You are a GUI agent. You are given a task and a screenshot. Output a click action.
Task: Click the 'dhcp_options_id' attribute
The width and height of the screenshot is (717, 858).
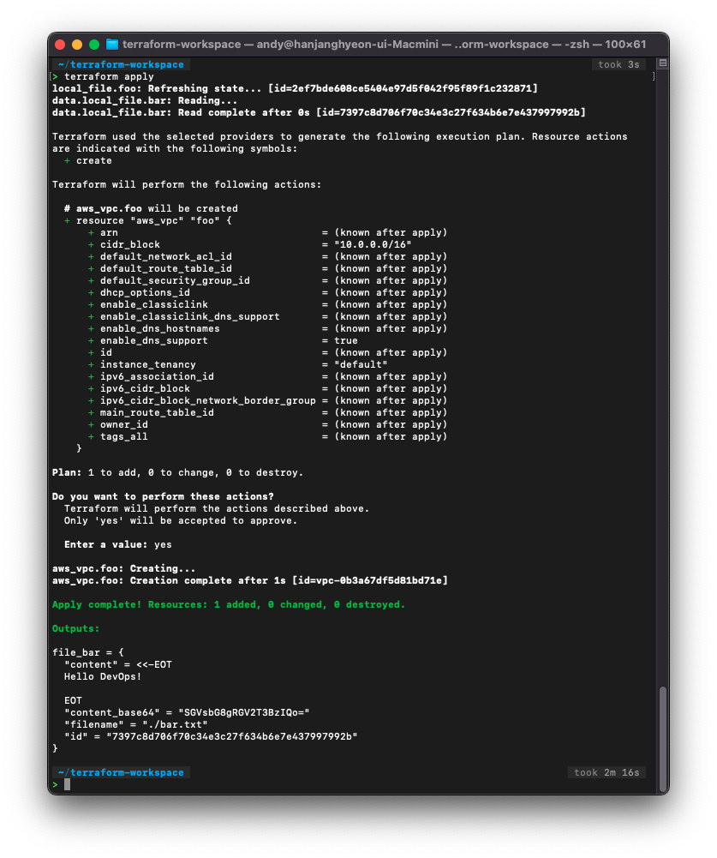point(145,293)
